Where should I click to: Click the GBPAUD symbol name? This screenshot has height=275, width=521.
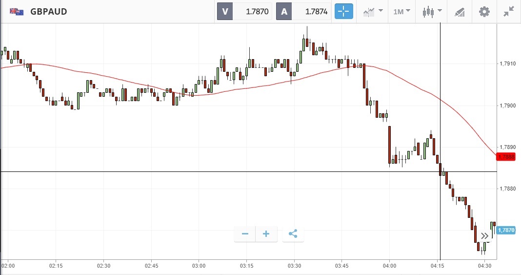(48, 11)
